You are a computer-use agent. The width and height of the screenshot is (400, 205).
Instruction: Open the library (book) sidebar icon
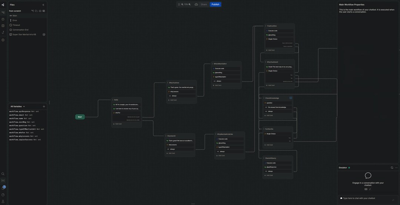click(x=3, y=26)
